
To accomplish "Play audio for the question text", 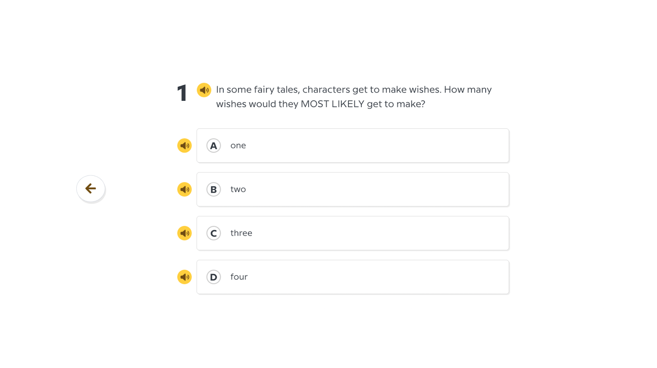I will click(x=204, y=90).
